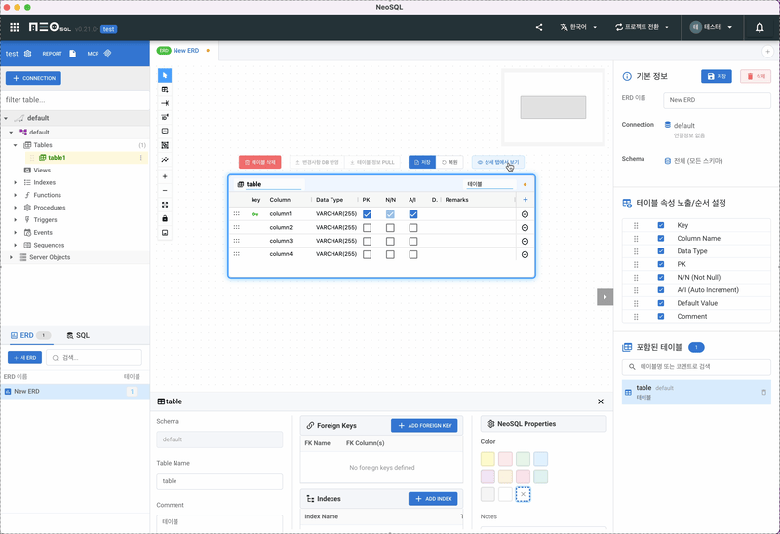Click the remove icon for column1 row
The width and height of the screenshot is (780, 534).
525,213
